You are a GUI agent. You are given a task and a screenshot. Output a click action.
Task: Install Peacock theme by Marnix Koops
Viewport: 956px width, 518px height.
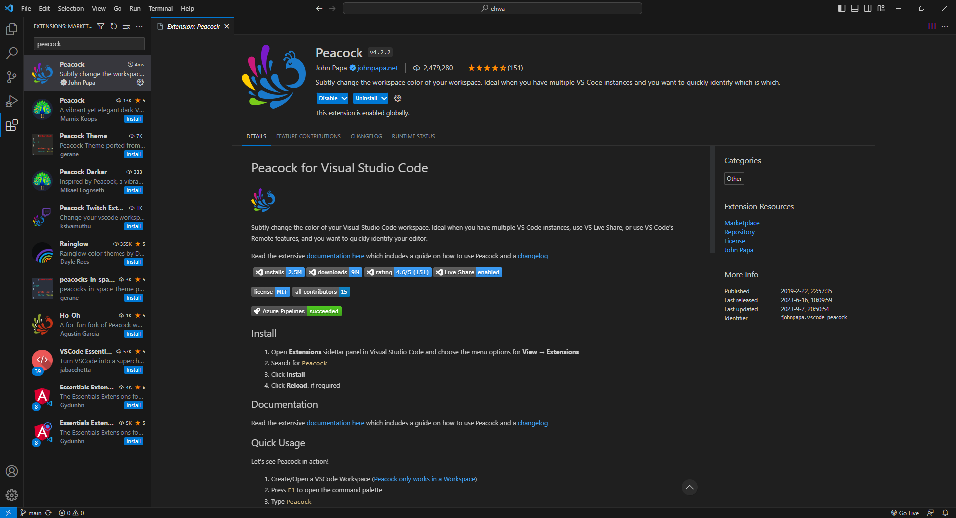[x=134, y=119]
